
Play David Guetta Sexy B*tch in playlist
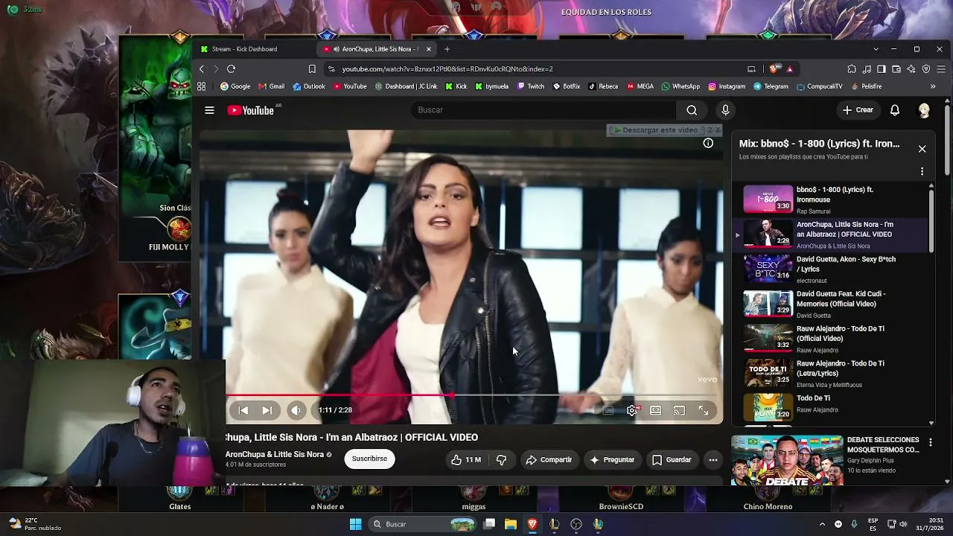(832, 269)
